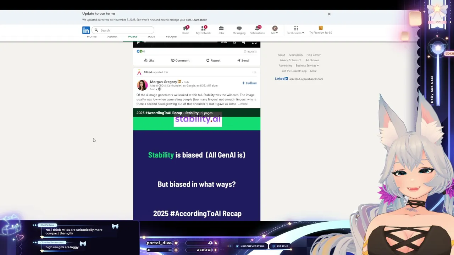Open the LinkedIn logo home link
Viewport: 454px width, 255px height.
point(86,30)
